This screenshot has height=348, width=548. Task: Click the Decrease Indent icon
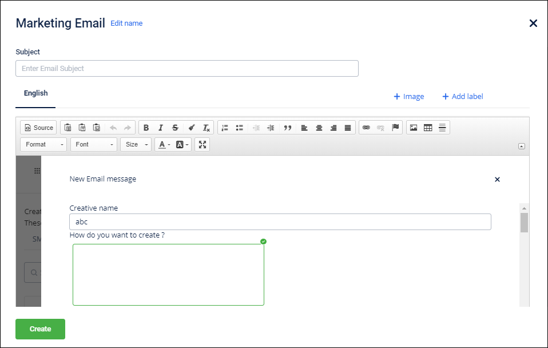pyautogui.click(x=256, y=128)
